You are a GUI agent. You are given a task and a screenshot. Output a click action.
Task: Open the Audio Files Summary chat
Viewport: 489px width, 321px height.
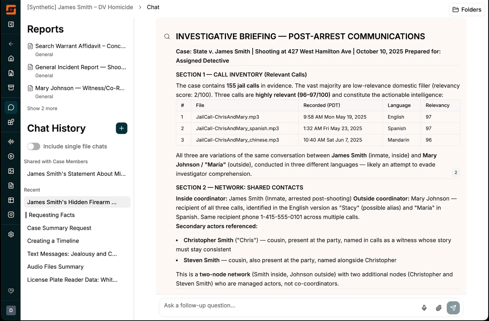pyautogui.click(x=55, y=267)
